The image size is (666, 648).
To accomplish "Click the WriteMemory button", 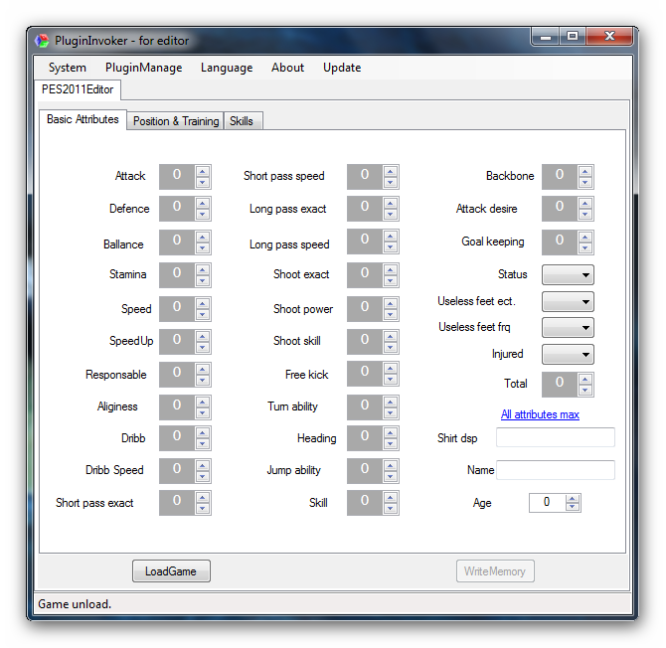I will (495, 571).
